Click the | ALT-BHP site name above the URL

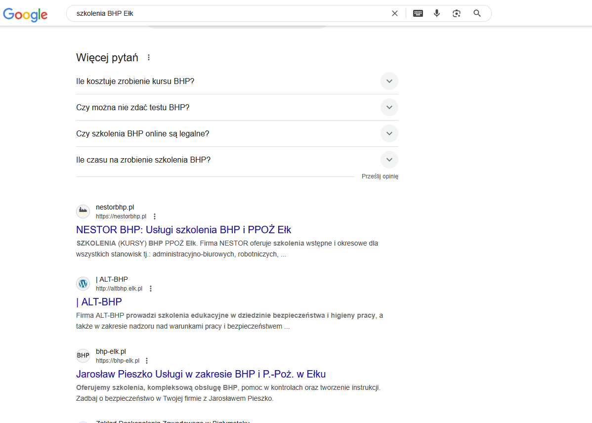pos(112,279)
